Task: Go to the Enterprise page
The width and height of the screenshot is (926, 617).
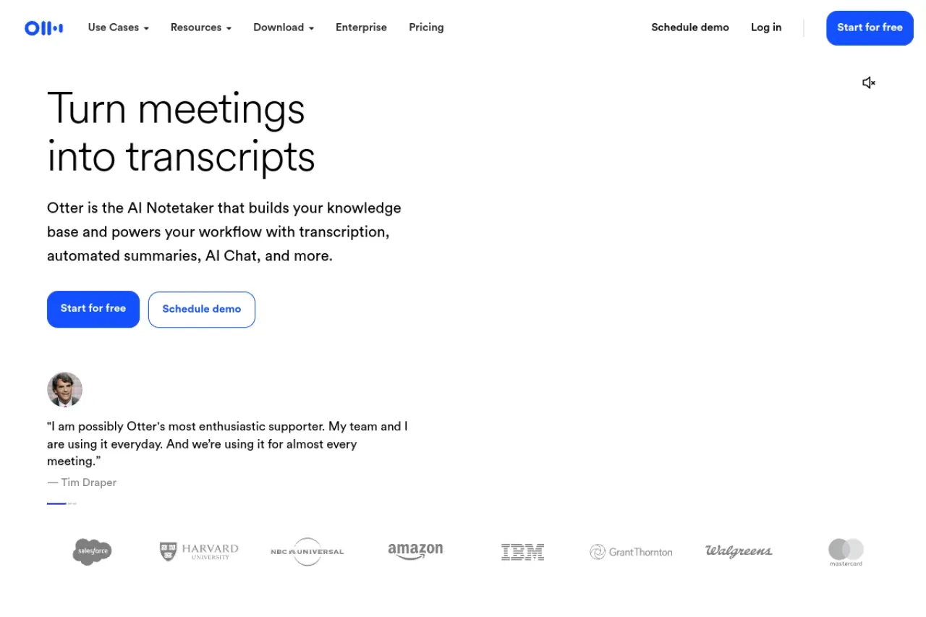Action: (x=361, y=27)
